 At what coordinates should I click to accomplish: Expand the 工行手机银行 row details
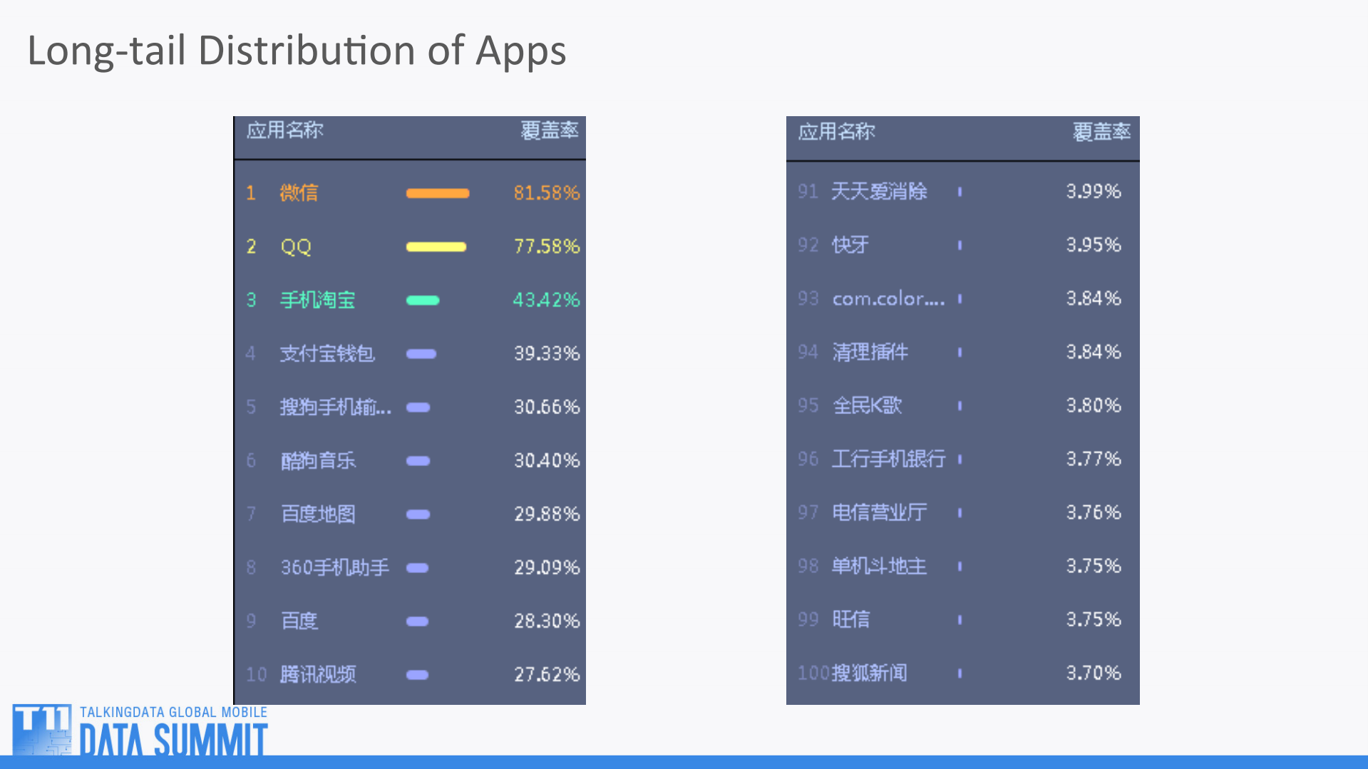pos(888,459)
